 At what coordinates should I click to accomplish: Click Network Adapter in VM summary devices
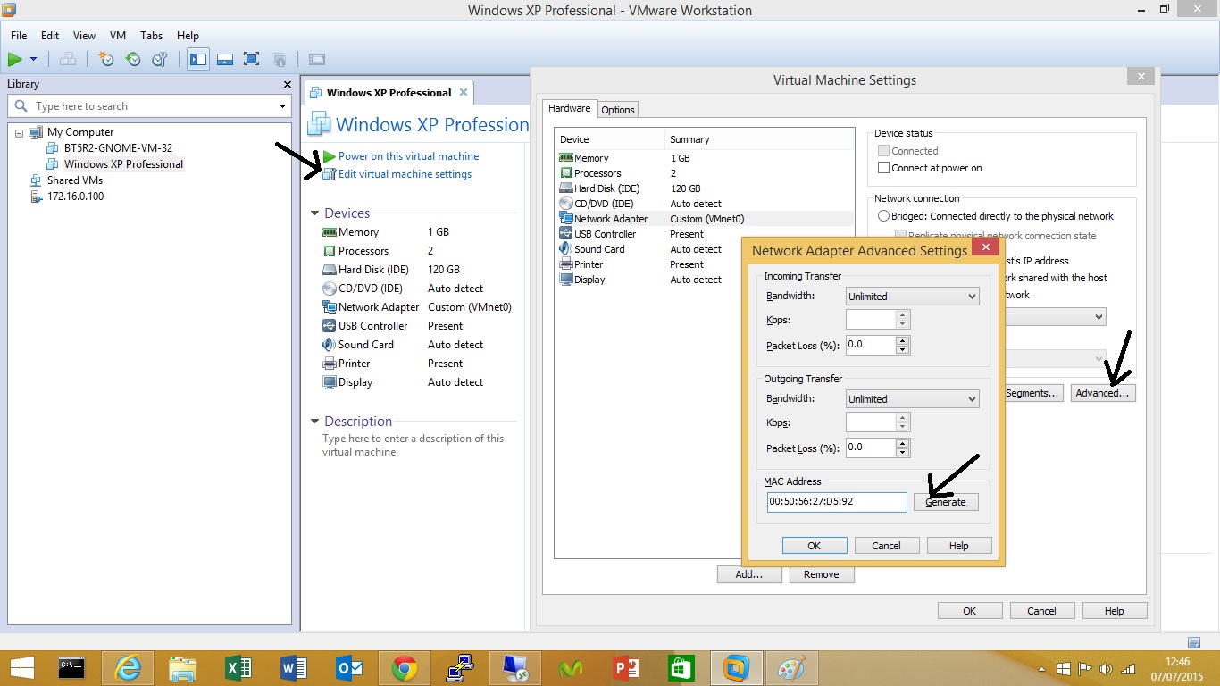coord(379,306)
